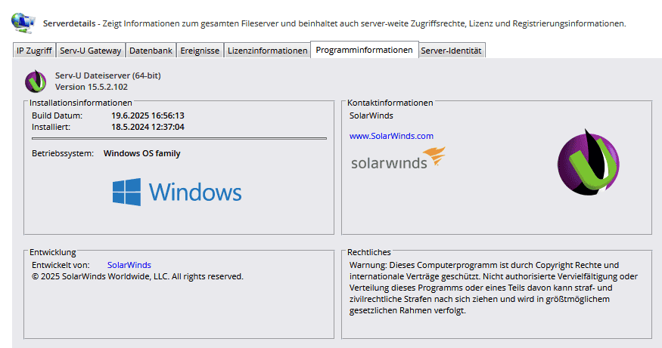Open the Datenbank tab
Viewport: 662px width, 348px height.
pos(151,51)
